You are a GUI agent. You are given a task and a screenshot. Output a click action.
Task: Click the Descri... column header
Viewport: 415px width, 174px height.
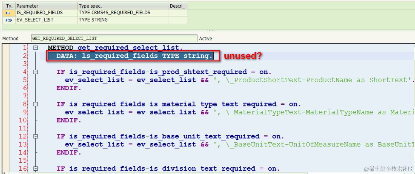(x=178, y=6)
